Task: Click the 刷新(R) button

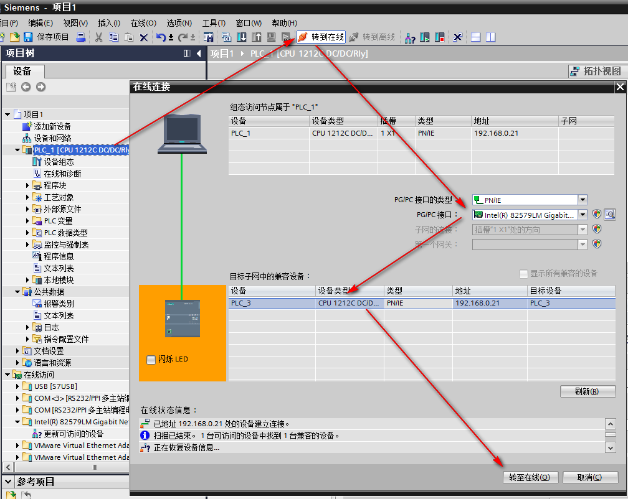Action: 588,391
